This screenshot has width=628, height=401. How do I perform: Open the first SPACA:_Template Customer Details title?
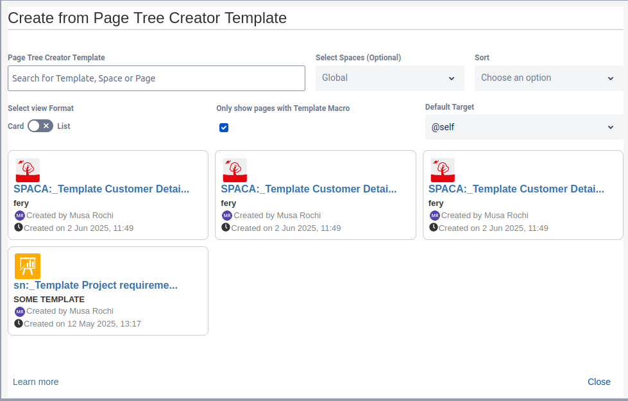[x=101, y=189]
